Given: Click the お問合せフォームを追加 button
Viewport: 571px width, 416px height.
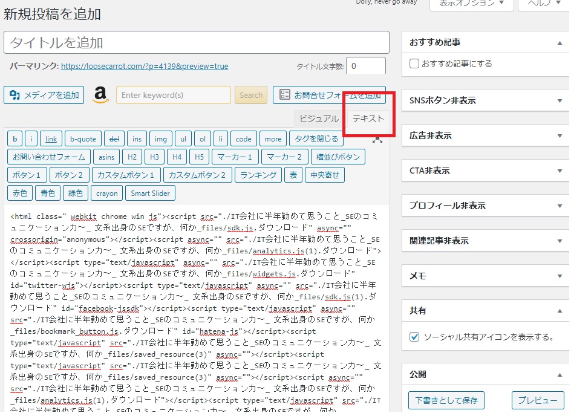Looking at the screenshot, I should point(329,95).
